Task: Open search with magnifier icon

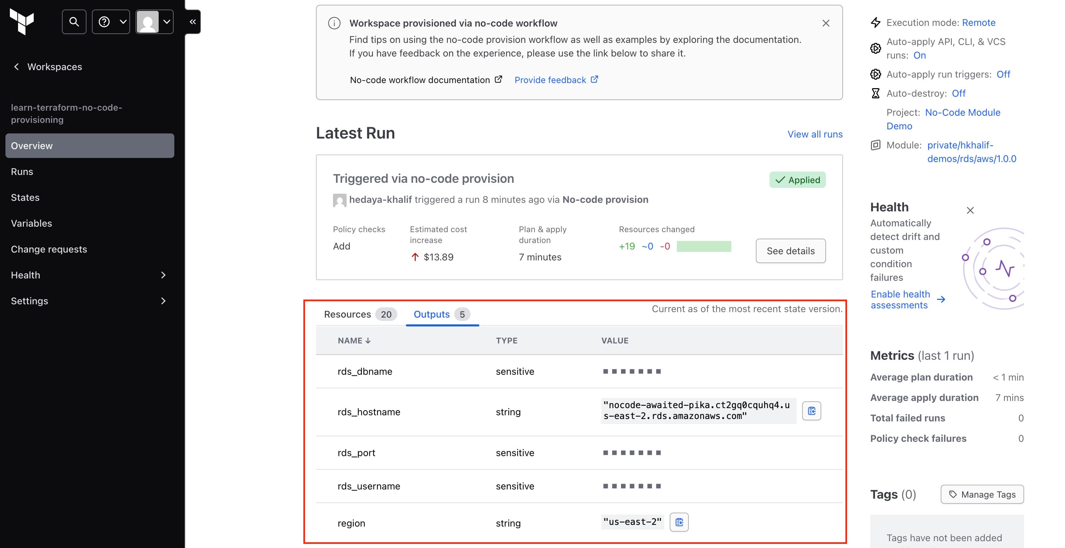Action: 74,21
